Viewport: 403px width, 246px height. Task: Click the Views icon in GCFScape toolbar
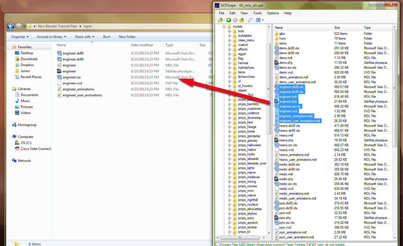pyautogui.click(x=258, y=20)
